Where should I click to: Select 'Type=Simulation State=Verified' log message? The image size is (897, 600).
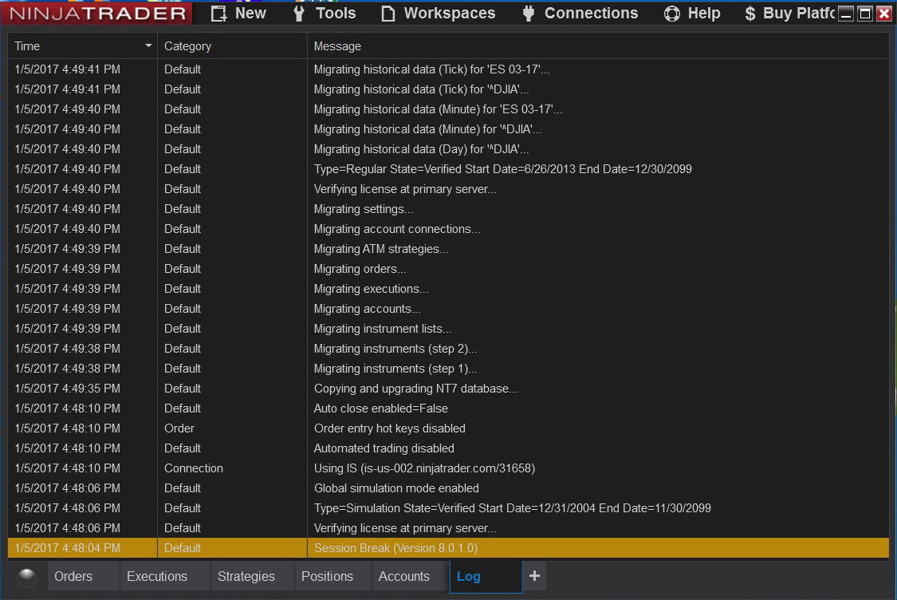point(513,507)
